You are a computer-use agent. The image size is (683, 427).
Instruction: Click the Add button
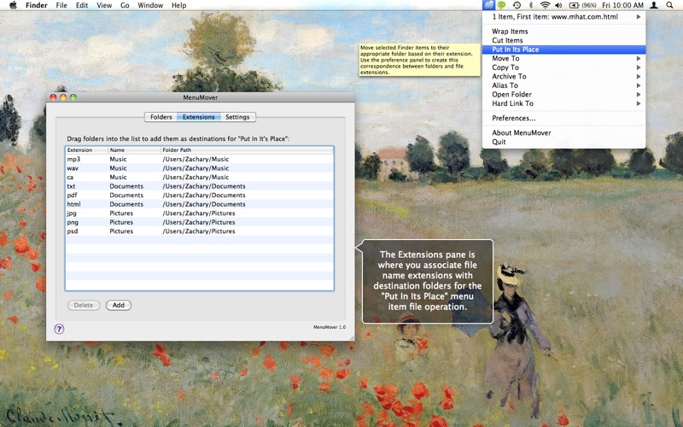(x=119, y=305)
